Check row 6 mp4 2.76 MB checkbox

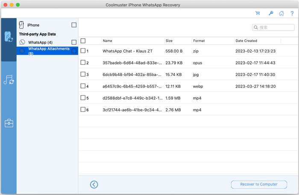83,110
